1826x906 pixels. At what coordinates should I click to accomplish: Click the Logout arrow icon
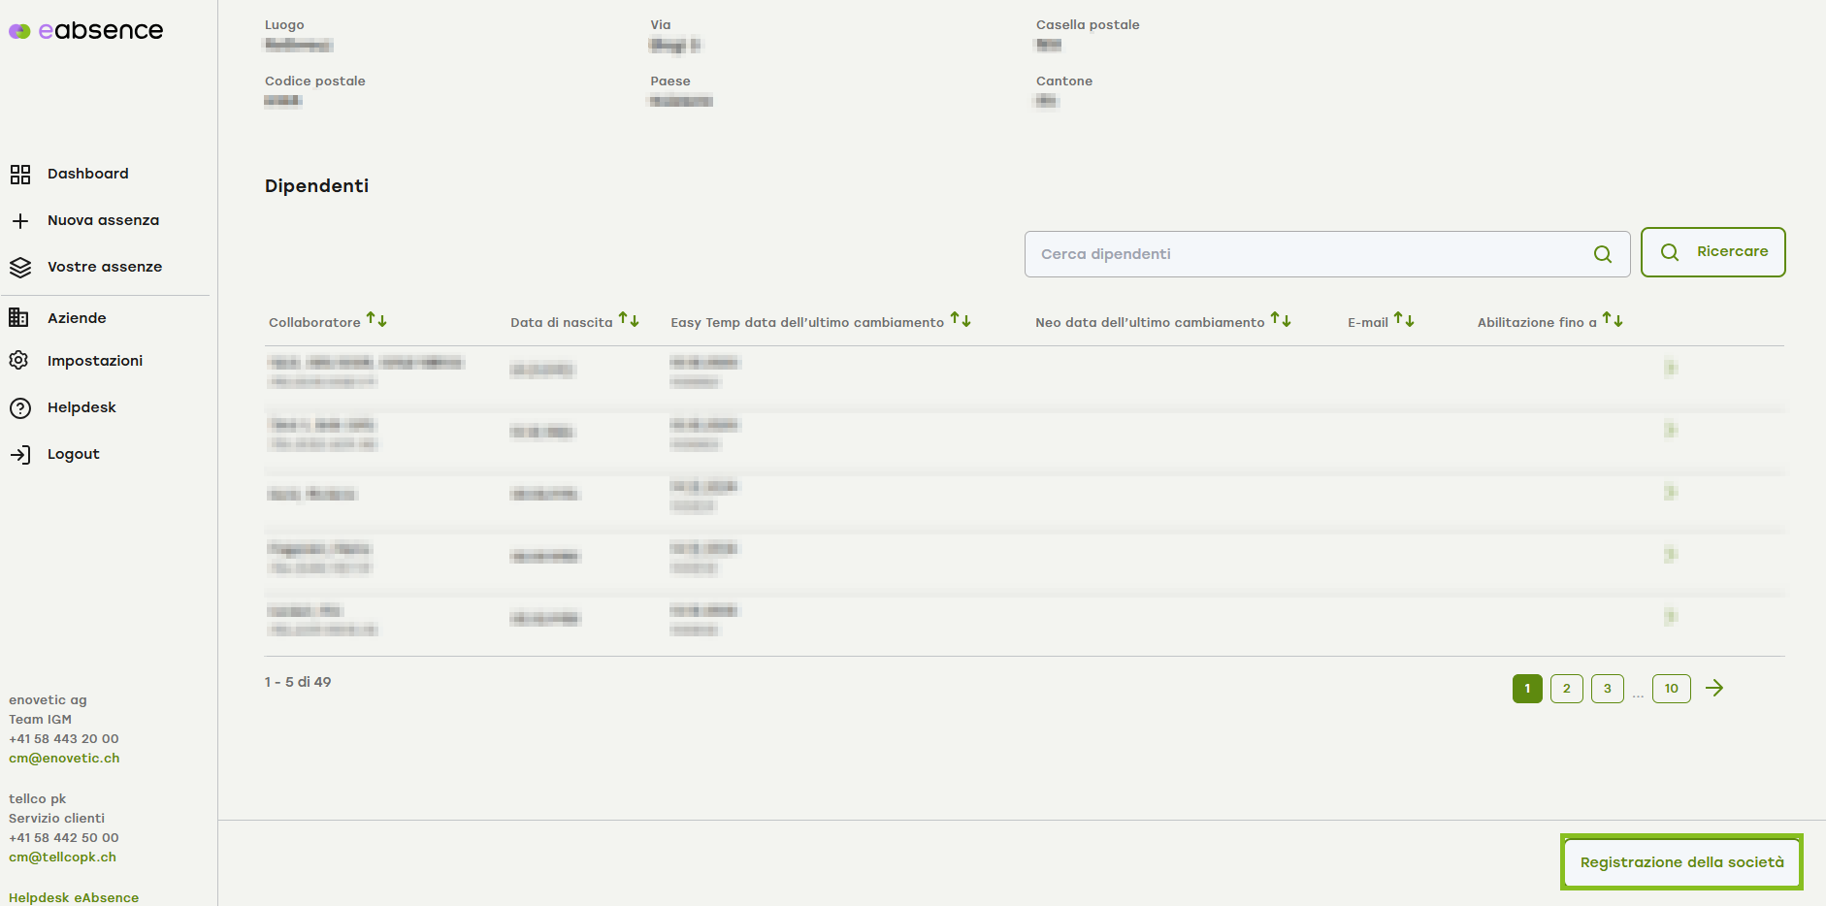click(x=20, y=455)
